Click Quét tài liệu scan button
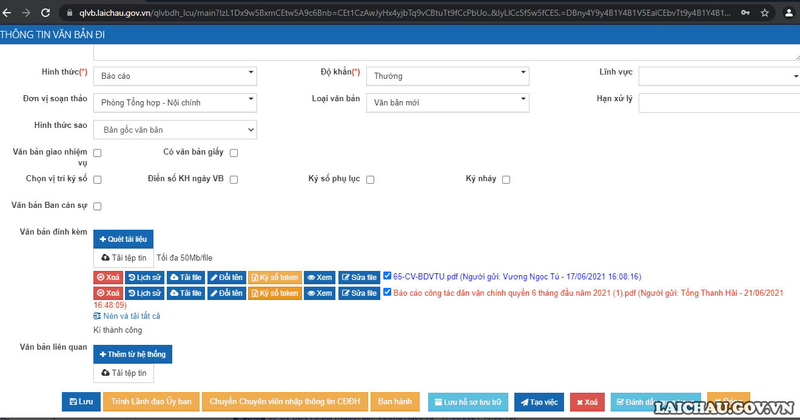Image resolution: width=800 pixels, height=420 pixels. 123,239
